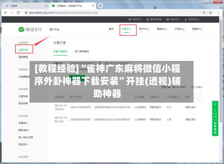Open 服务商搜索 in the top dark bar

pos(154,19)
